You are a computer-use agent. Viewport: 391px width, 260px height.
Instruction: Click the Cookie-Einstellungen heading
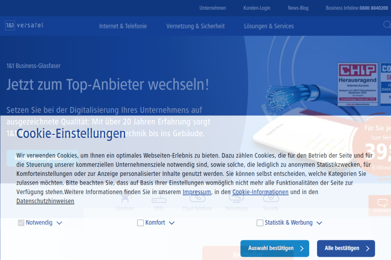pos(71,134)
